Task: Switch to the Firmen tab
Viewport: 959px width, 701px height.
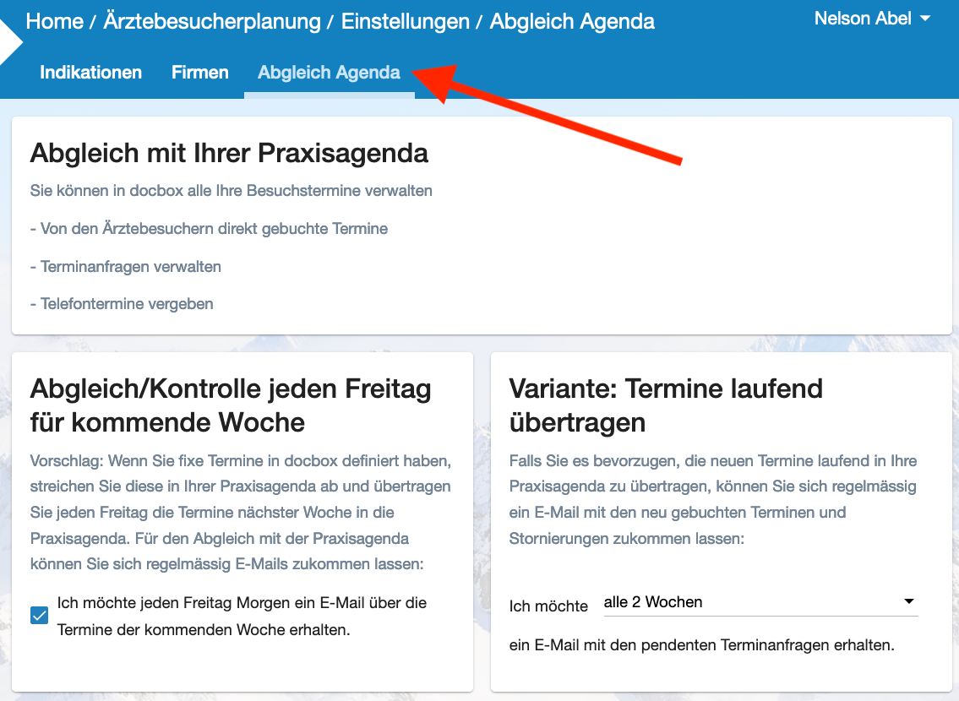Action: [x=199, y=73]
